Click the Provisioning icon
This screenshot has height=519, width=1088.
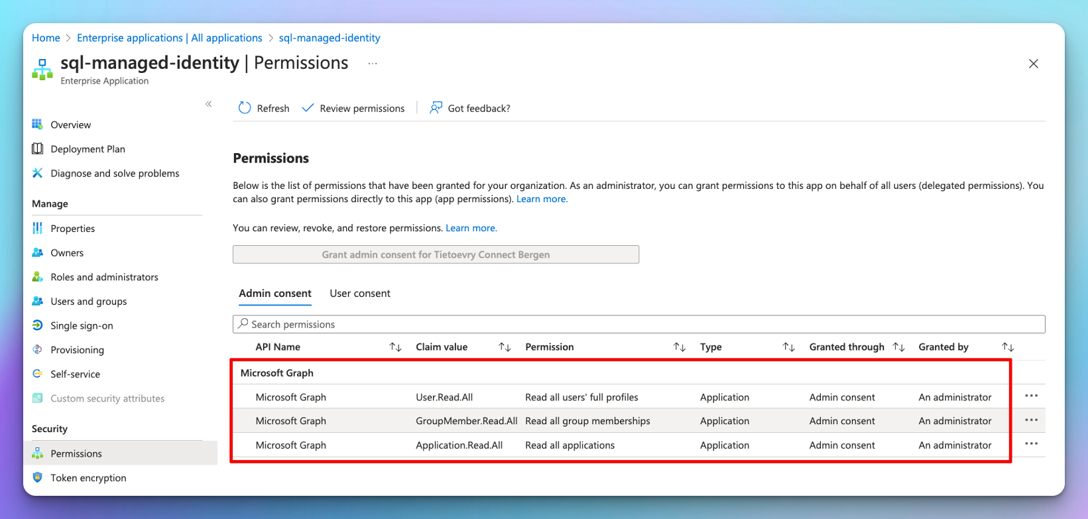click(x=38, y=350)
